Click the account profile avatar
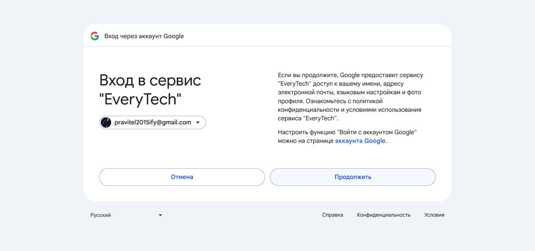535x251 pixels. click(106, 123)
